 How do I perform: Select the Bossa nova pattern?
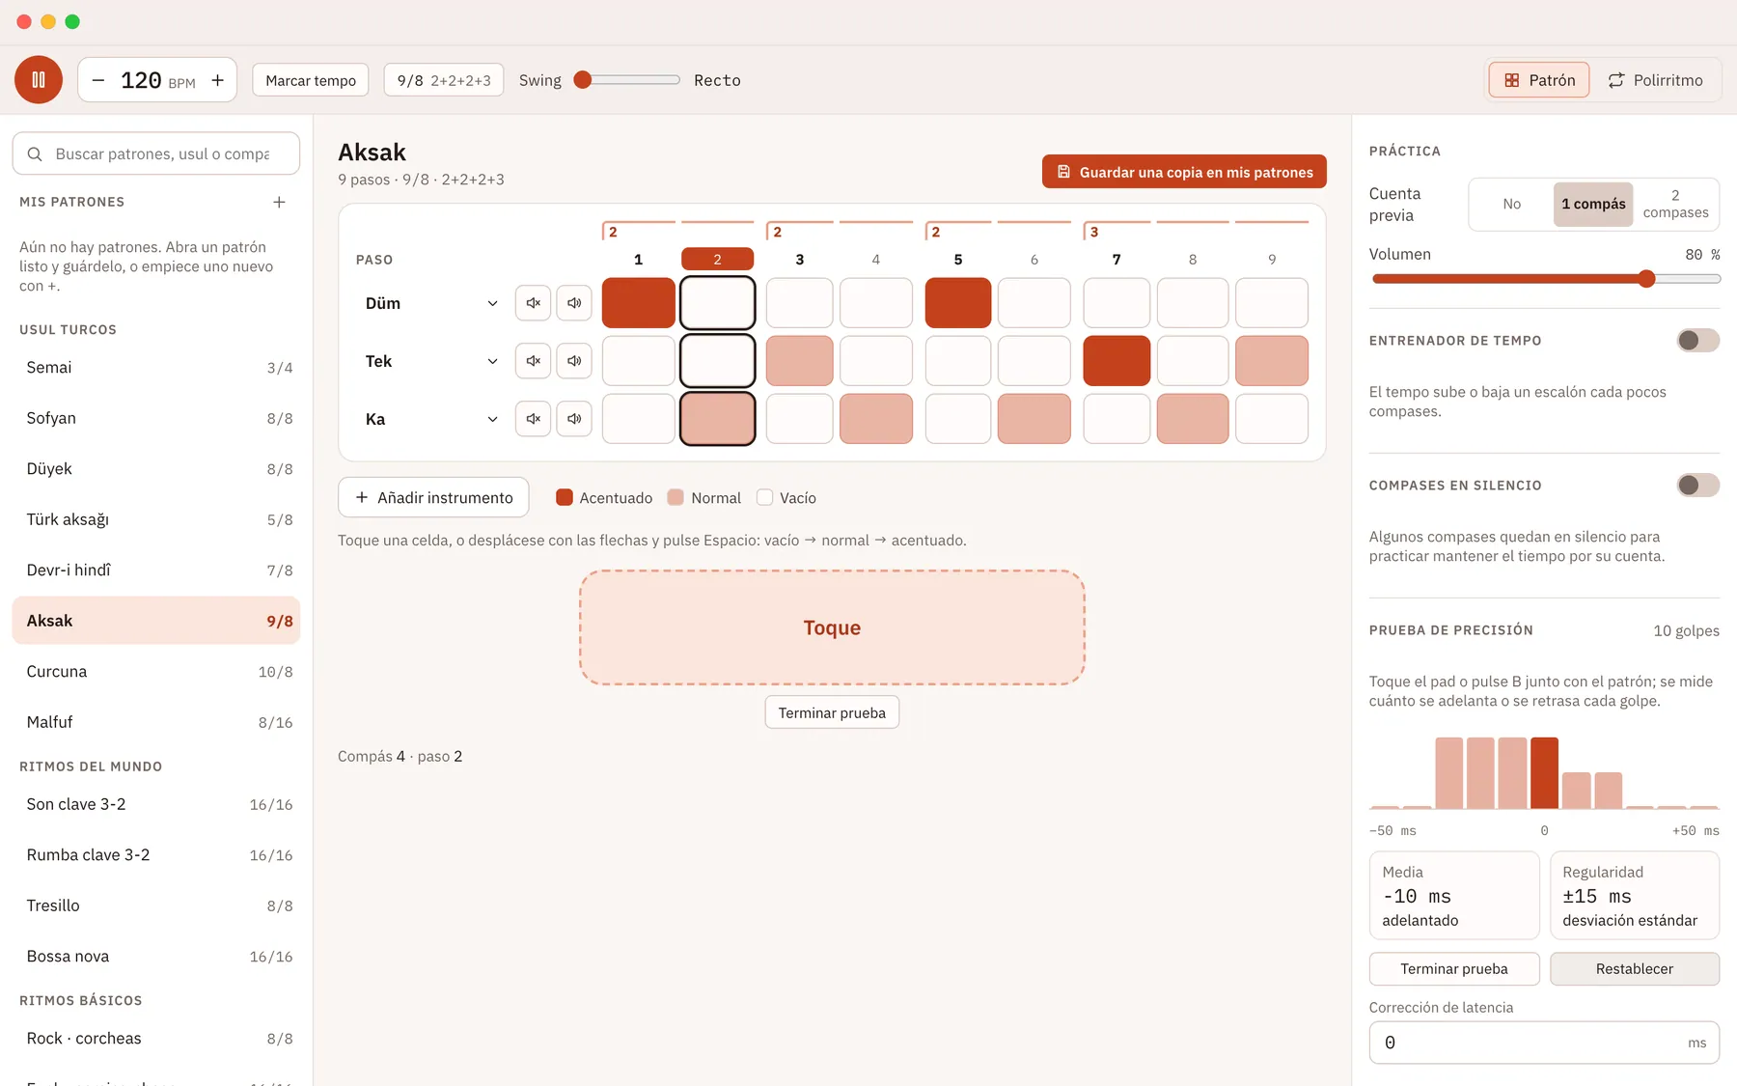point(156,957)
